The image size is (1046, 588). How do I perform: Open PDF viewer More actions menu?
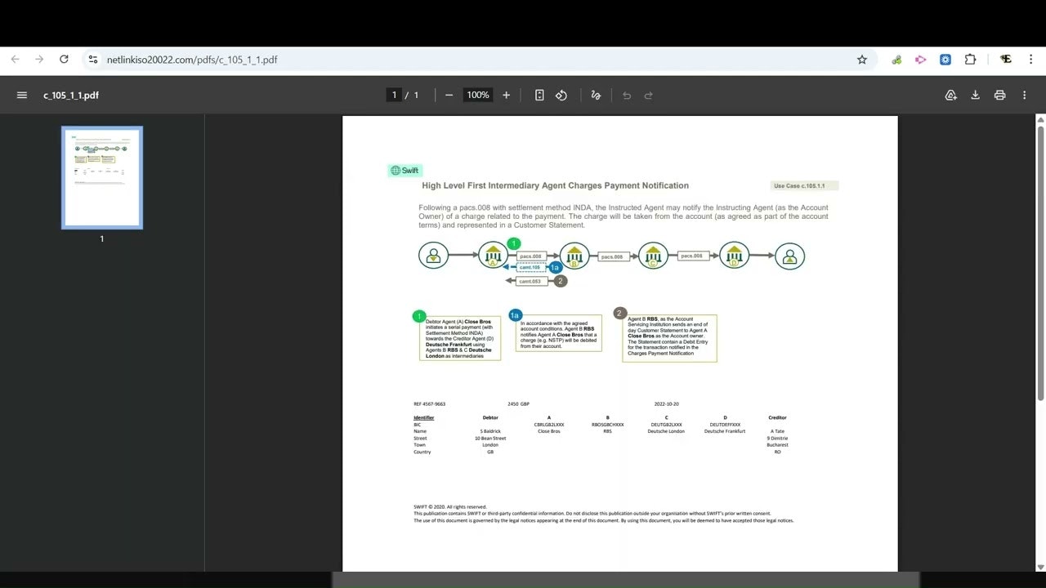tap(1024, 95)
